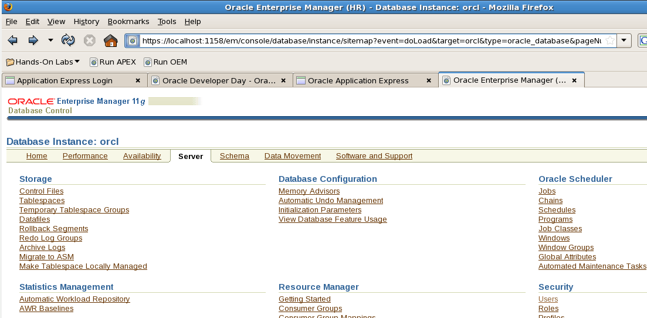Click the URL address field
This screenshot has width=647, height=318.
pyautogui.click(x=371, y=40)
